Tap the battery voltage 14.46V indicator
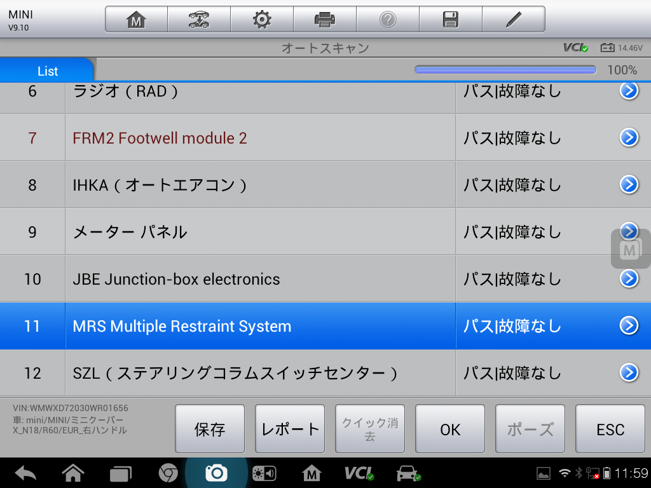The image size is (651, 488). 622,48
